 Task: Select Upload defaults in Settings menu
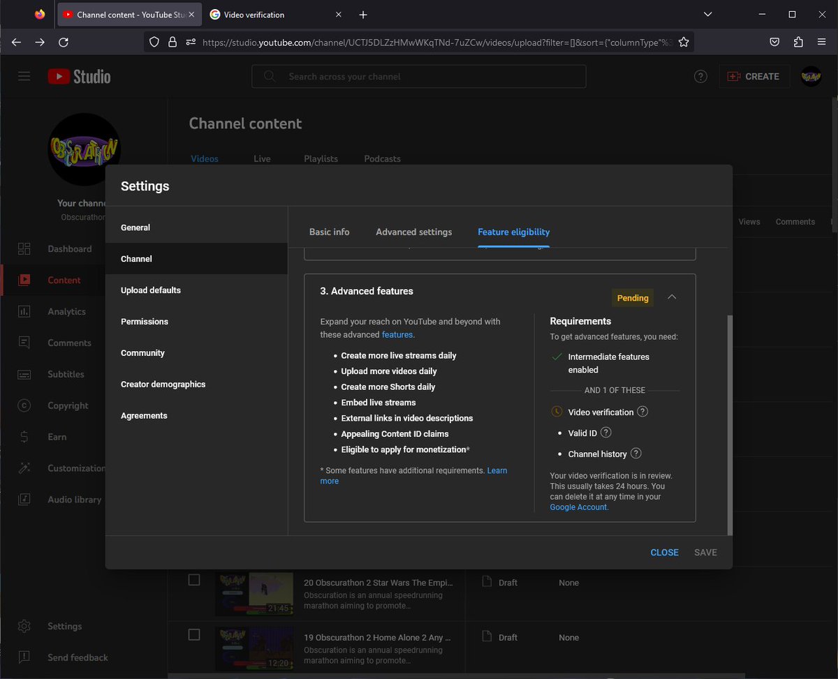point(196,290)
